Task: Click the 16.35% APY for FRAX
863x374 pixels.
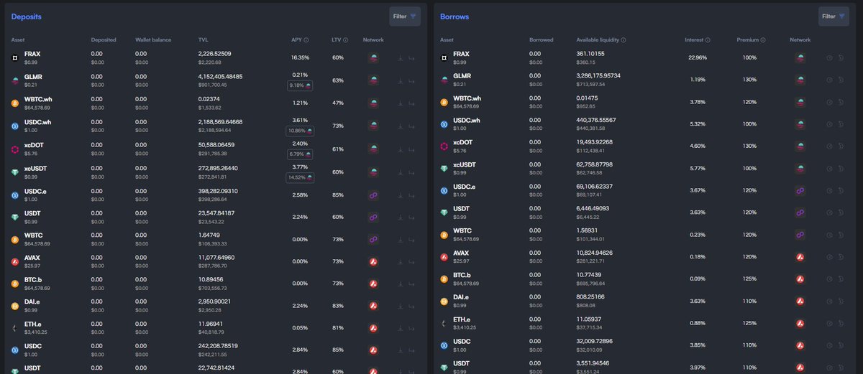Action: 300,57
